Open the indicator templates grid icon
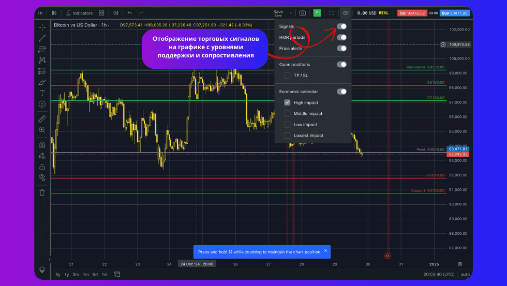 [x=101, y=13]
